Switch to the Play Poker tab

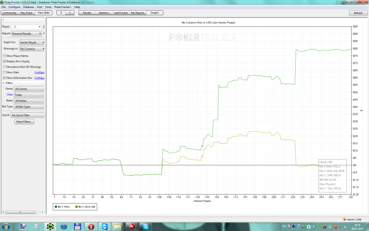pos(26,13)
